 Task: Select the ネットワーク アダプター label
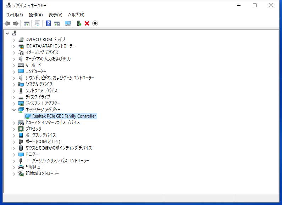[43, 109]
